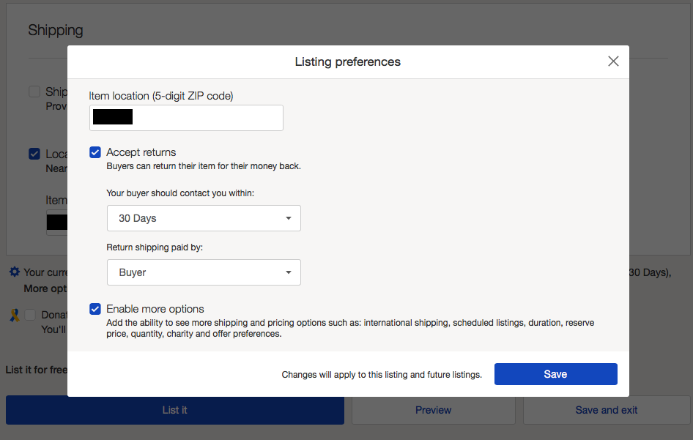Open the listing Preview
Viewport: 693px width, 440px height.
[433, 410]
